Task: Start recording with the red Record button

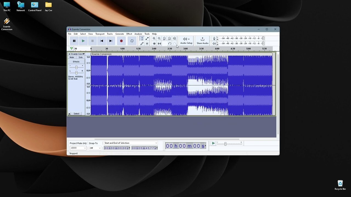Action: (121, 41)
